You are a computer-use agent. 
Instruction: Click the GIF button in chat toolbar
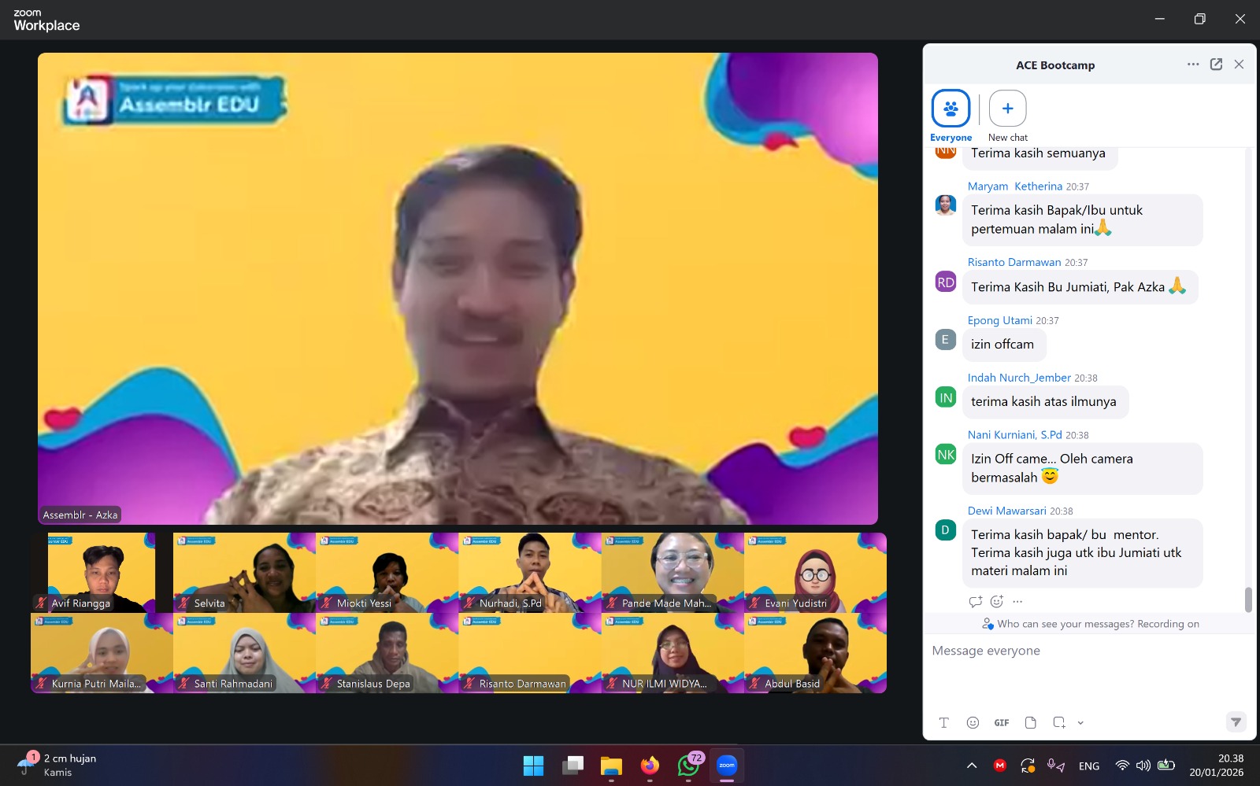[1001, 722]
